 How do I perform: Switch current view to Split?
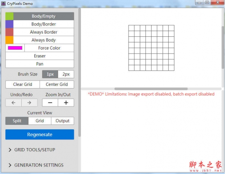[x=17, y=121]
